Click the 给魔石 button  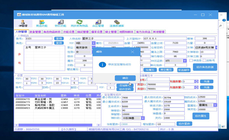click(x=150, y=70)
